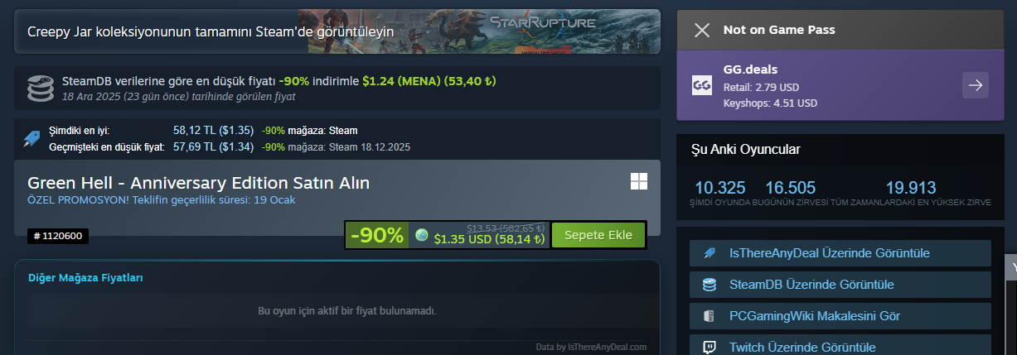The image size is (1017, 355).
Task: Click the SteamDB database icon beside lowest price
Action: click(38, 87)
